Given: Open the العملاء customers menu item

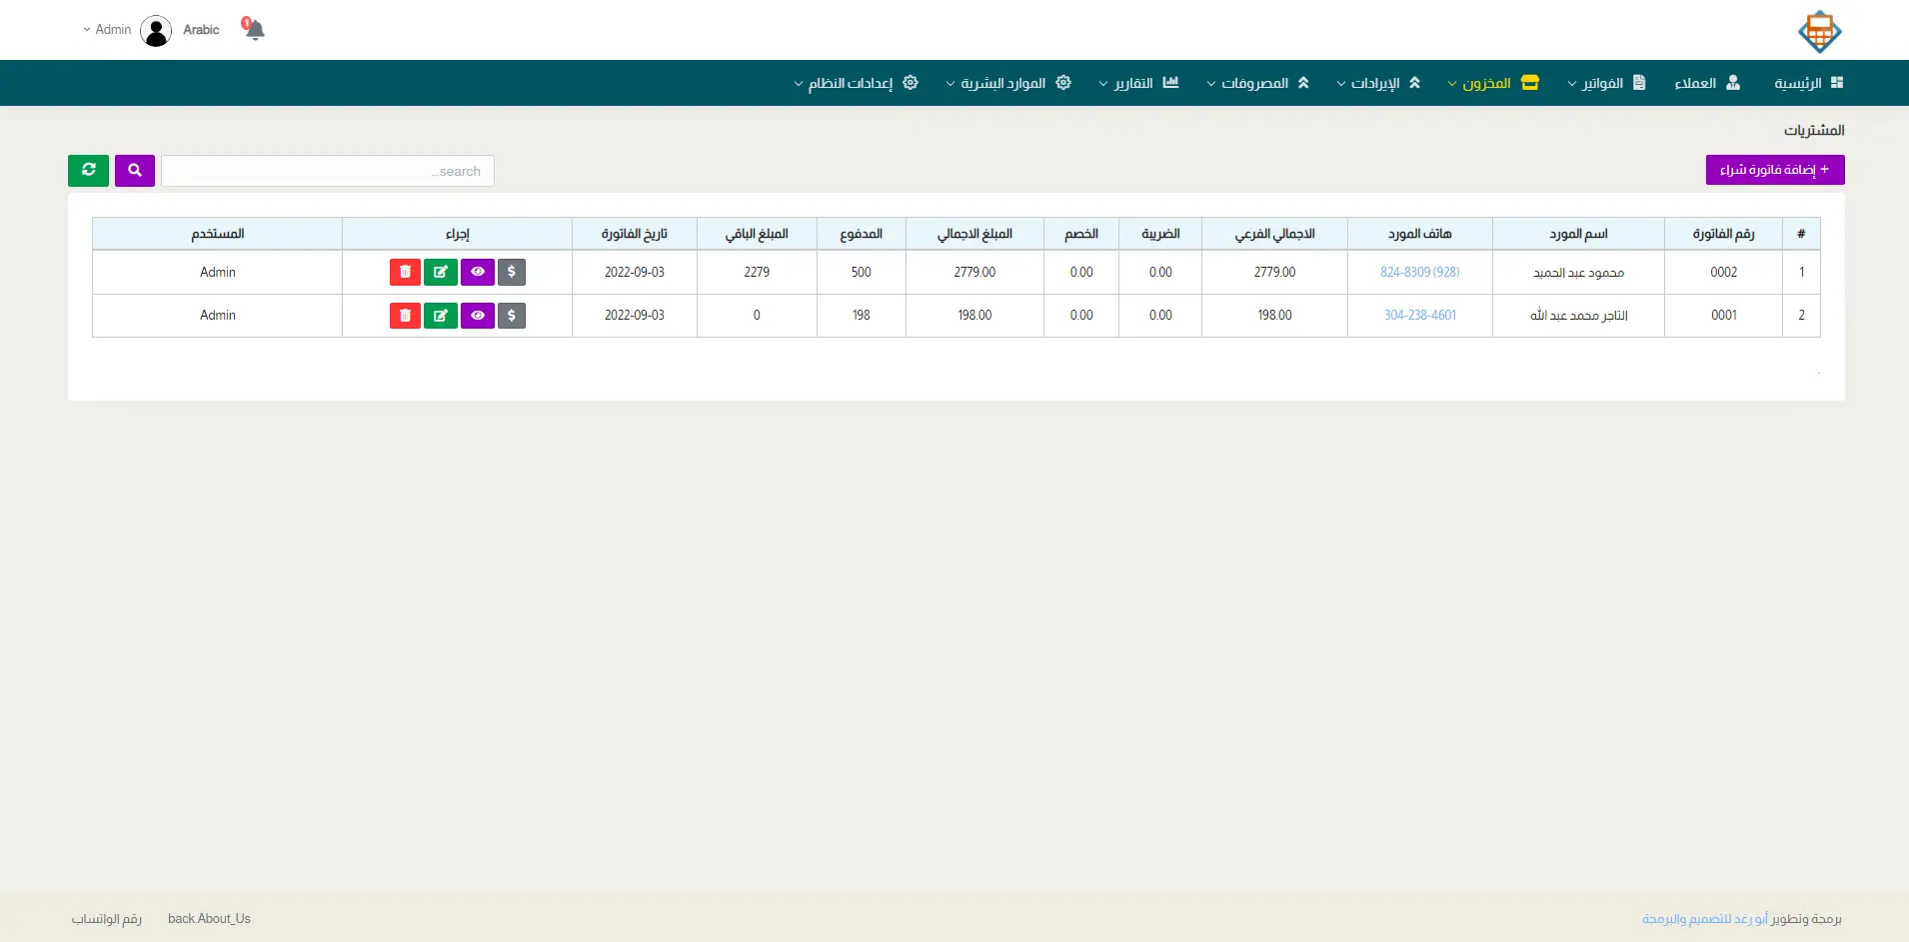Looking at the screenshot, I should click(1706, 83).
